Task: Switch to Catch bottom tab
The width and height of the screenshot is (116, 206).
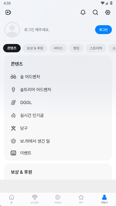Action: pyautogui.click(x=58, y=199)
